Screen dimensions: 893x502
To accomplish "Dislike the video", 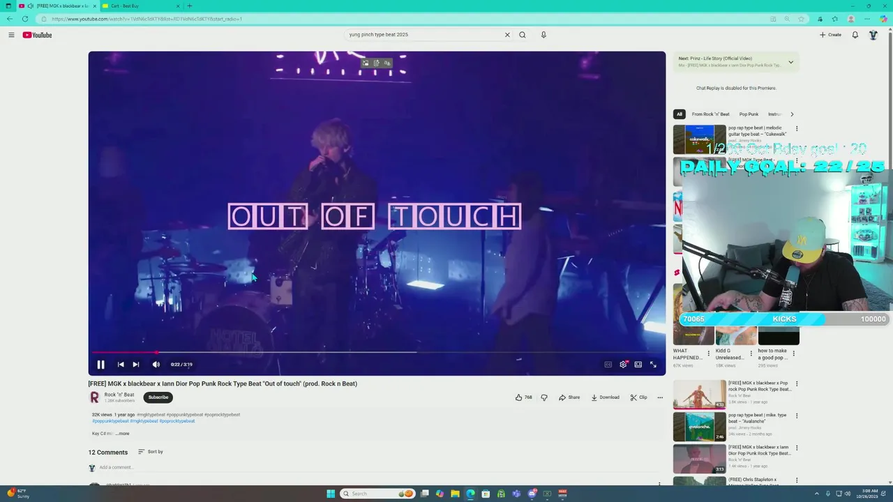I will pos(544,397).
